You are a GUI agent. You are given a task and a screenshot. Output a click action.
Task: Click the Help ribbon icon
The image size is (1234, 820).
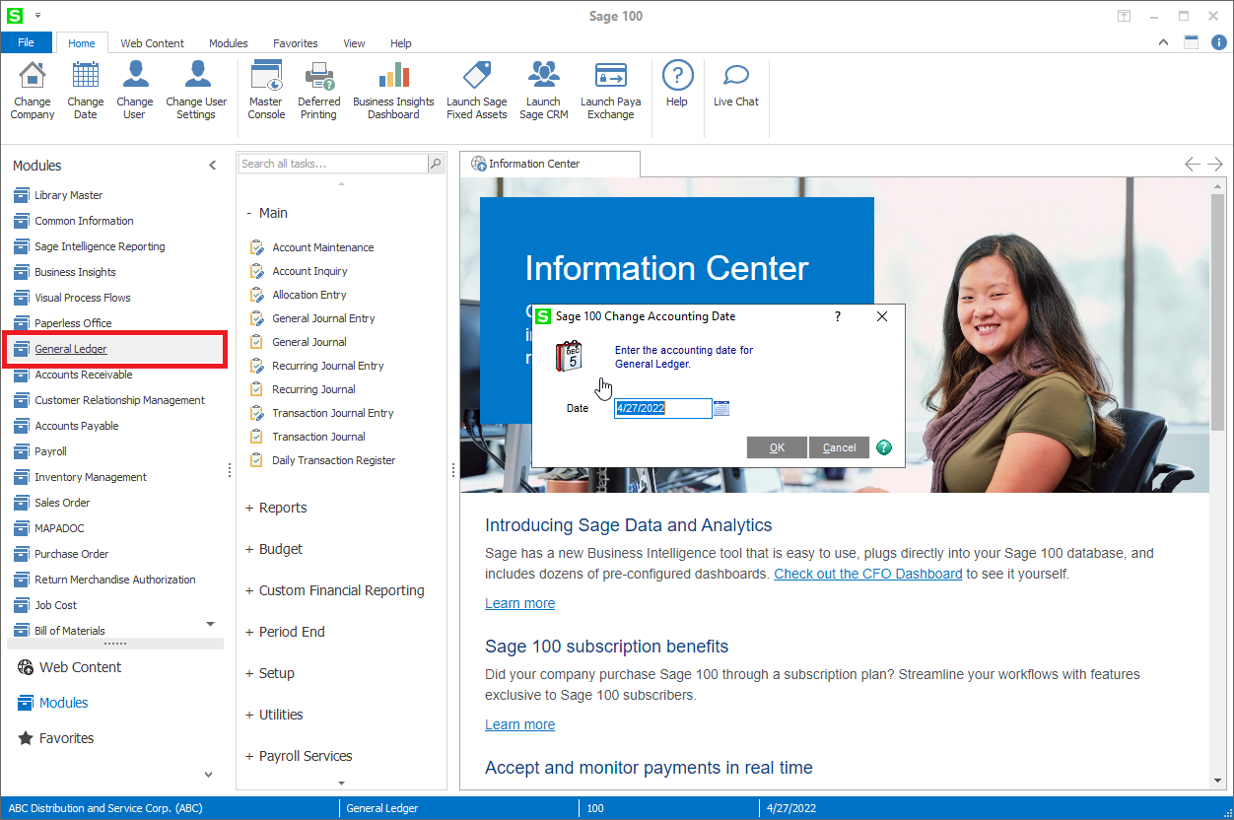[677, 84]
